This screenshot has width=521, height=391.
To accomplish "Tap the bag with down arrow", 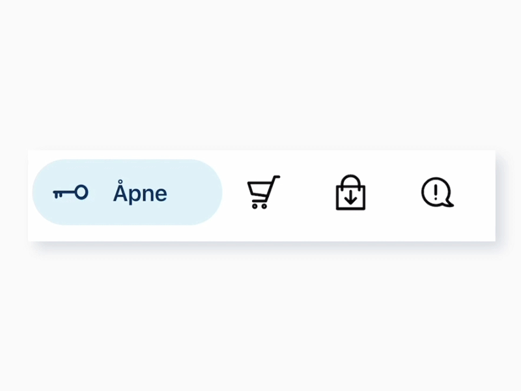I will (x=350, y=193).
